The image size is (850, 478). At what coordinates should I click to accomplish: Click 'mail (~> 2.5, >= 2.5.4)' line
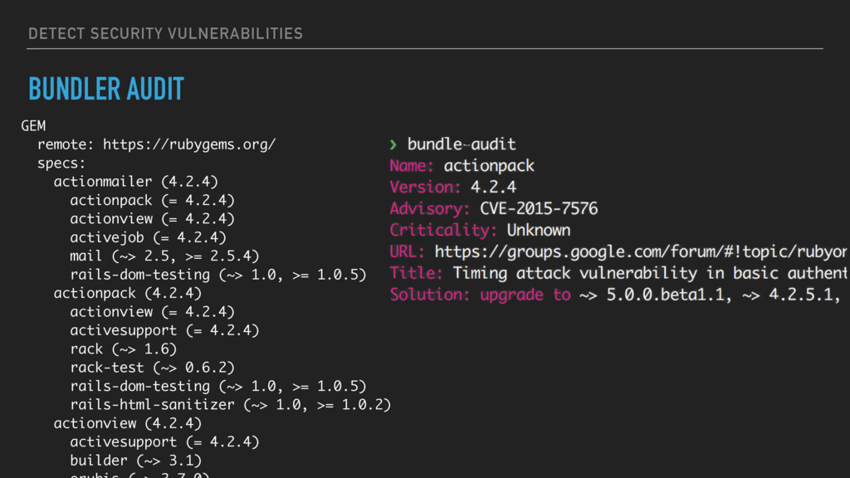pyautogui.click(x=164, y=256)
